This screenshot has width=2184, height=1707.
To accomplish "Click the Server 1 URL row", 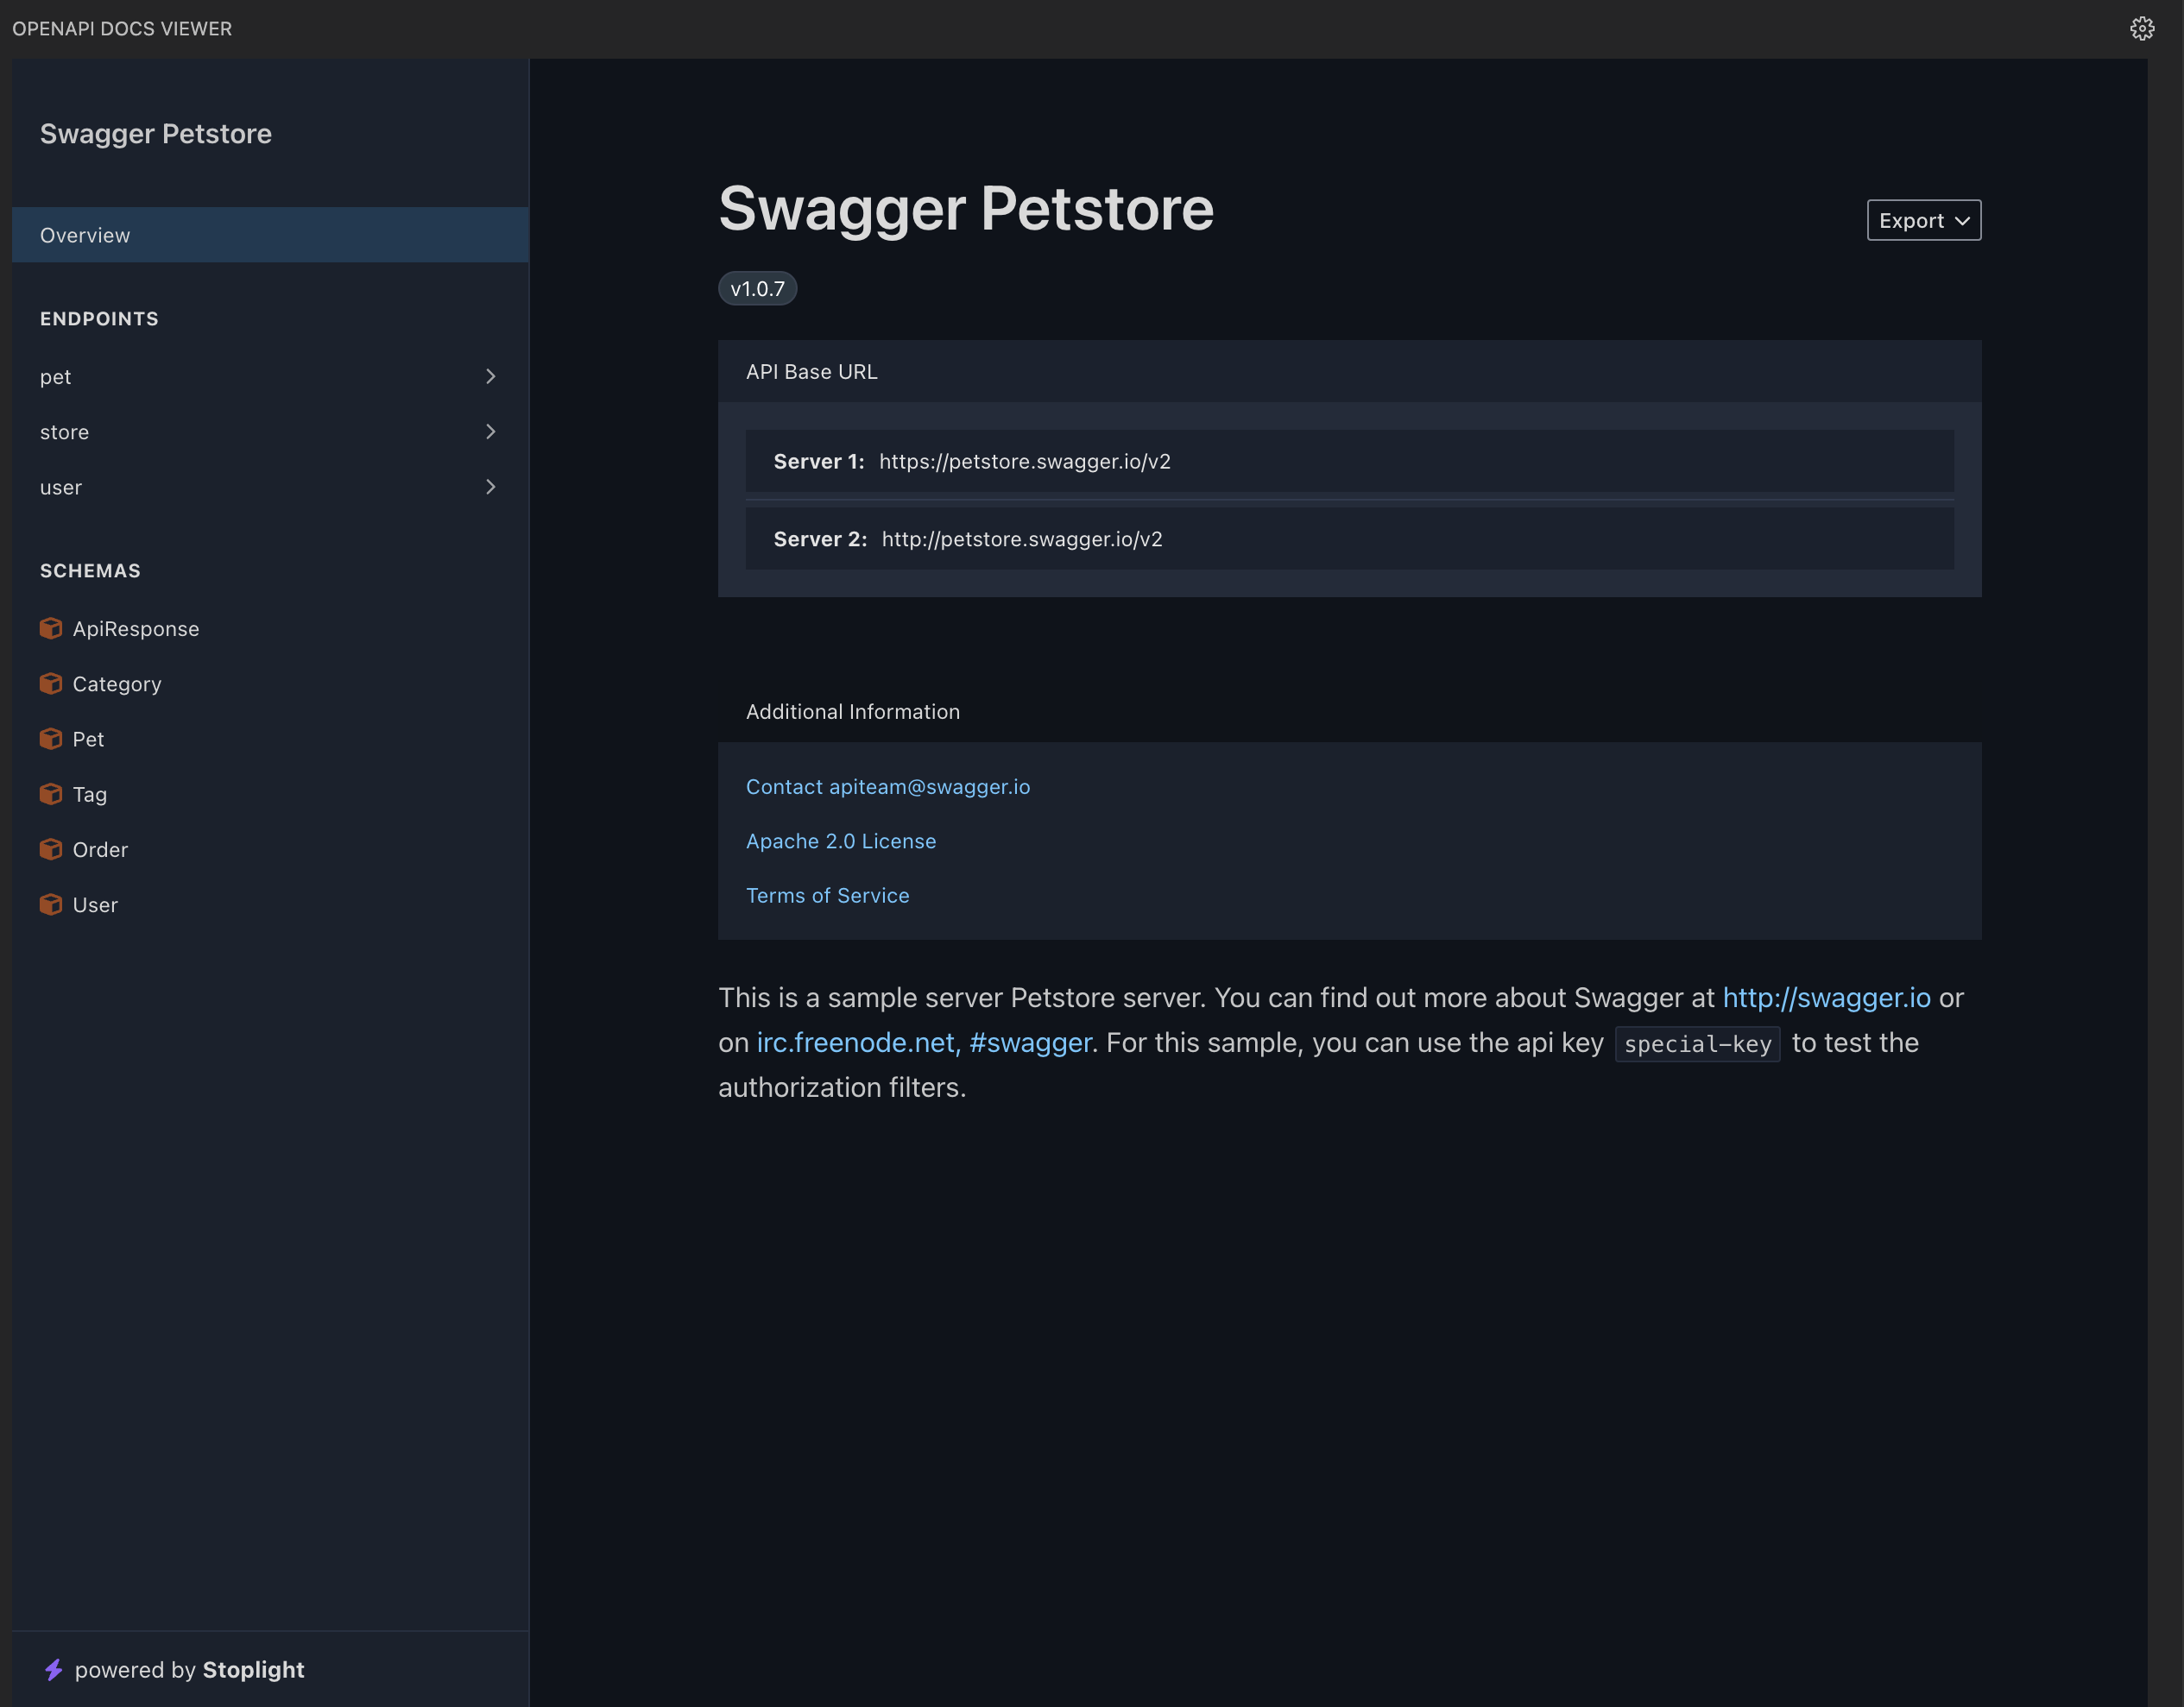I will (x=1349, y=461).
